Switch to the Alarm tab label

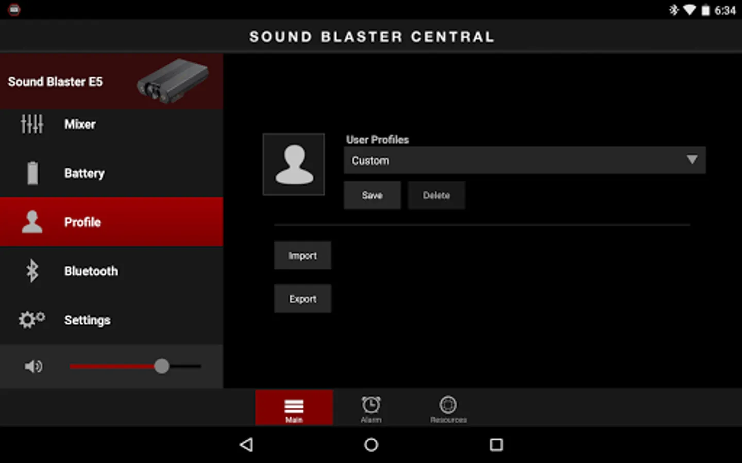click(x=371, y=420)
